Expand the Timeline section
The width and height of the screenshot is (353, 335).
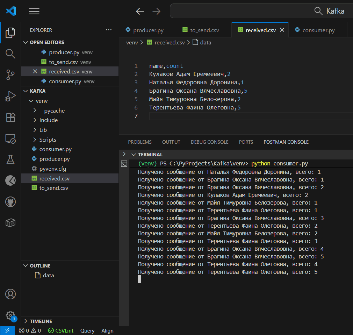click(41, 321)
